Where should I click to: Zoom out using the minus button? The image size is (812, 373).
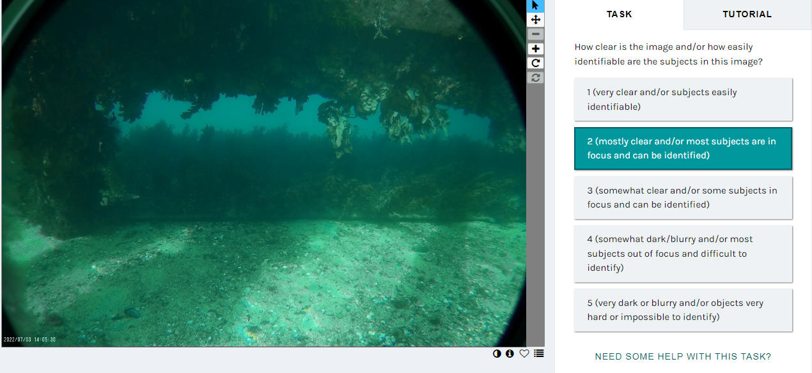(536, 34)
